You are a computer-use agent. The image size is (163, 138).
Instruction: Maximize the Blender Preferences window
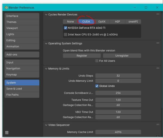click(x=146, y=8)
